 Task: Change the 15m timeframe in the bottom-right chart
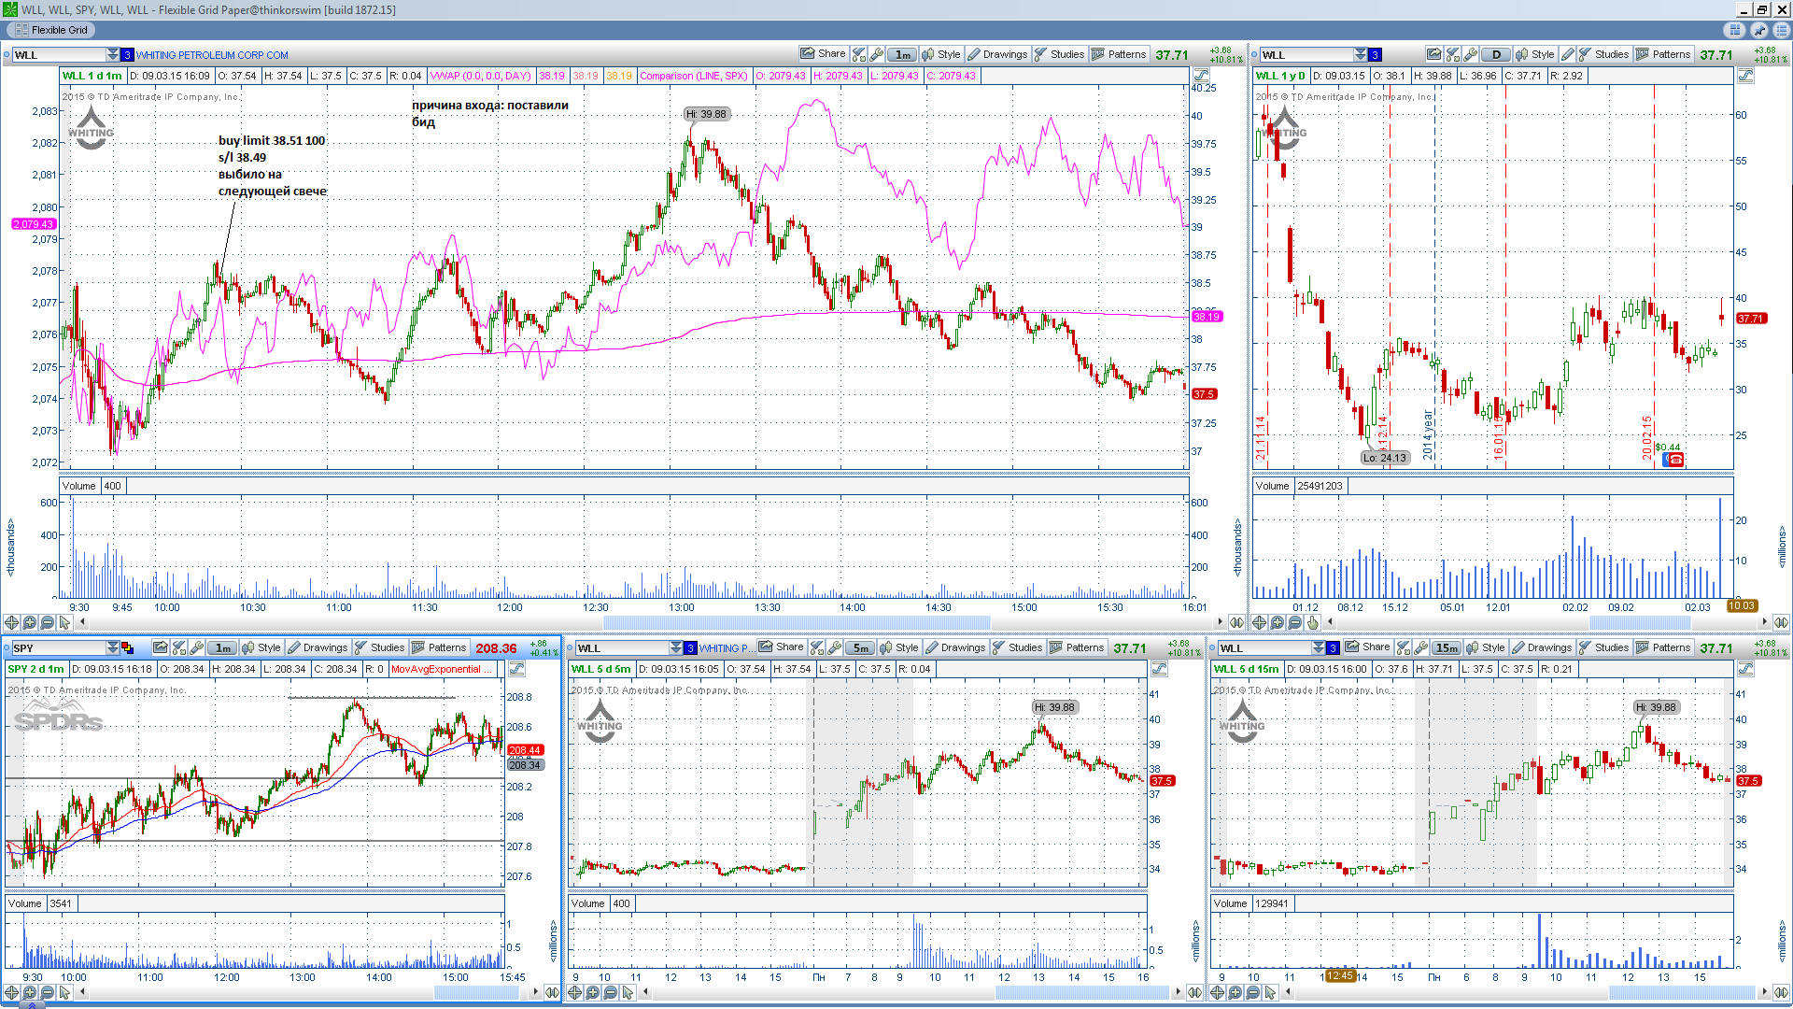[1447, 647]
